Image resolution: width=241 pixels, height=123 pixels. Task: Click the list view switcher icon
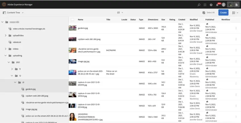234,13
